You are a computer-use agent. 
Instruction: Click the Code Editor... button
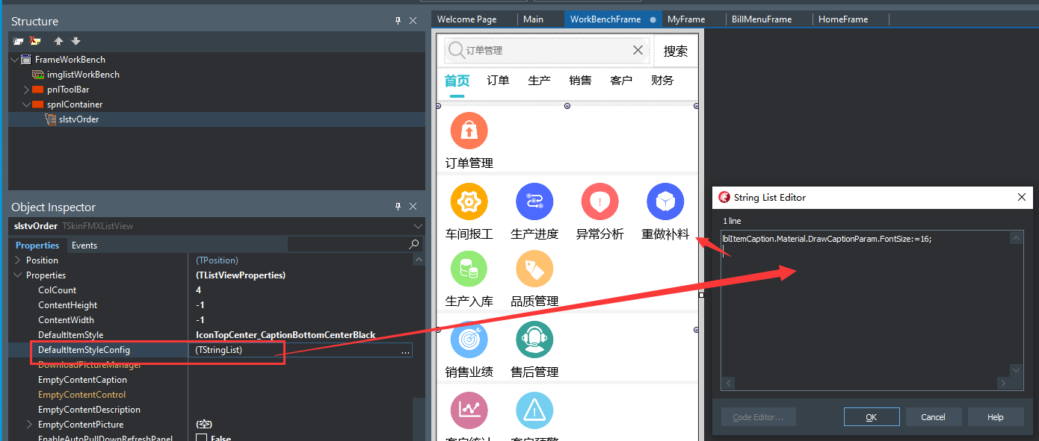(758, 417)
